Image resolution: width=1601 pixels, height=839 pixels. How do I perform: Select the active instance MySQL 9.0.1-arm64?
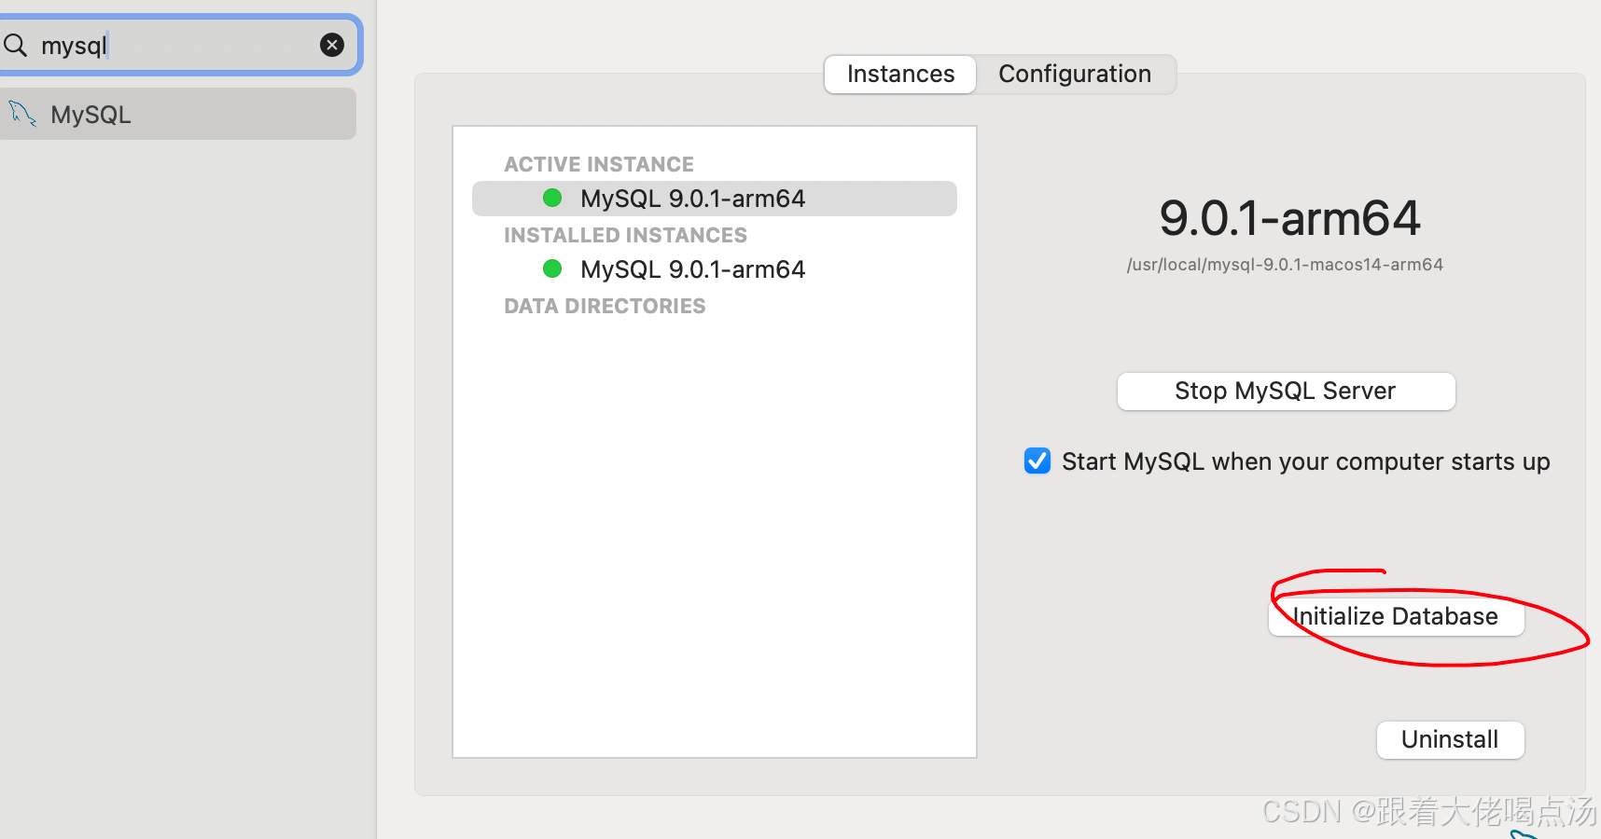tap(715, 199)
